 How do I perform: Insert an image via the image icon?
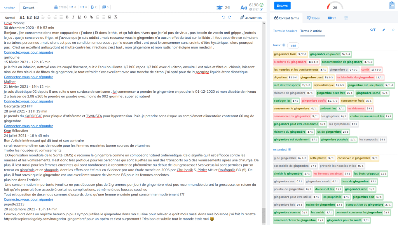tap(109, 17)
